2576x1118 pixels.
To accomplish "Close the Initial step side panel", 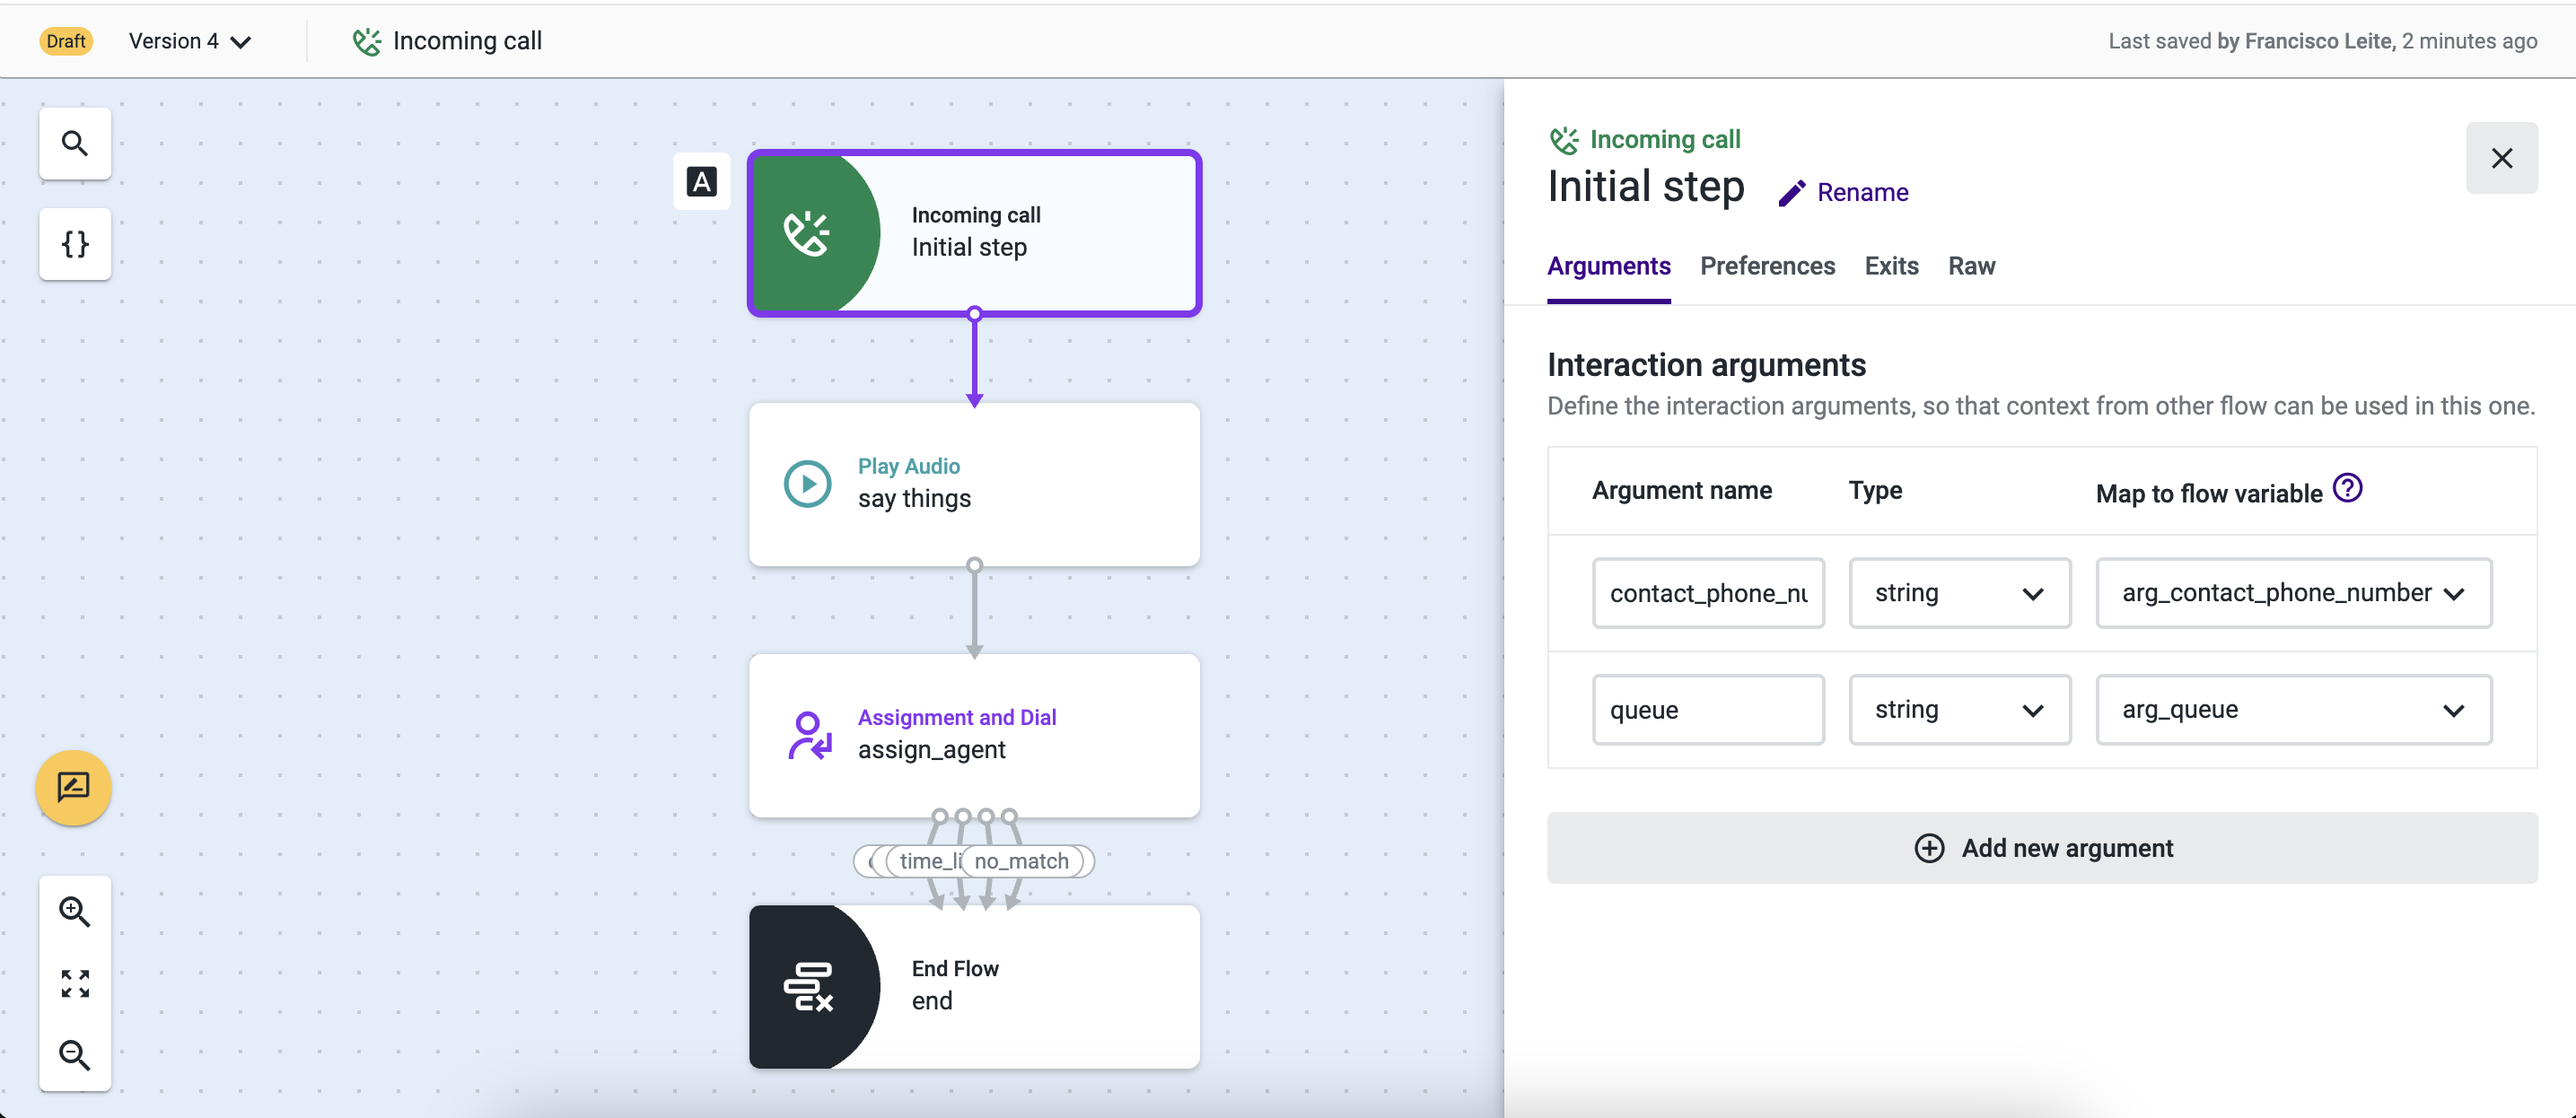I will pos(2501,158).
